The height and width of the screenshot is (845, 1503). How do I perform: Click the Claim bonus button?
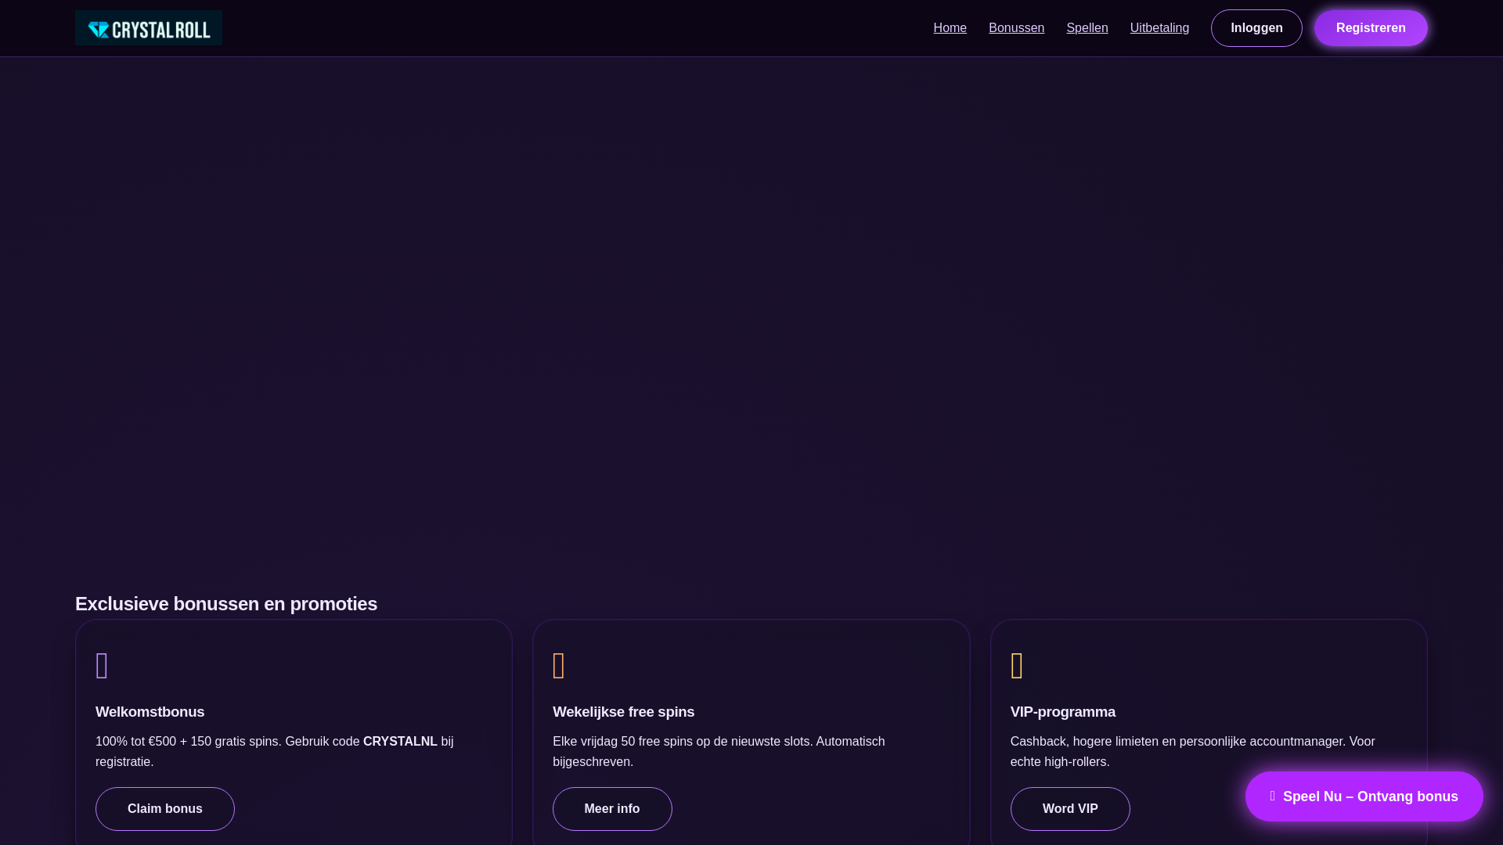165,809
